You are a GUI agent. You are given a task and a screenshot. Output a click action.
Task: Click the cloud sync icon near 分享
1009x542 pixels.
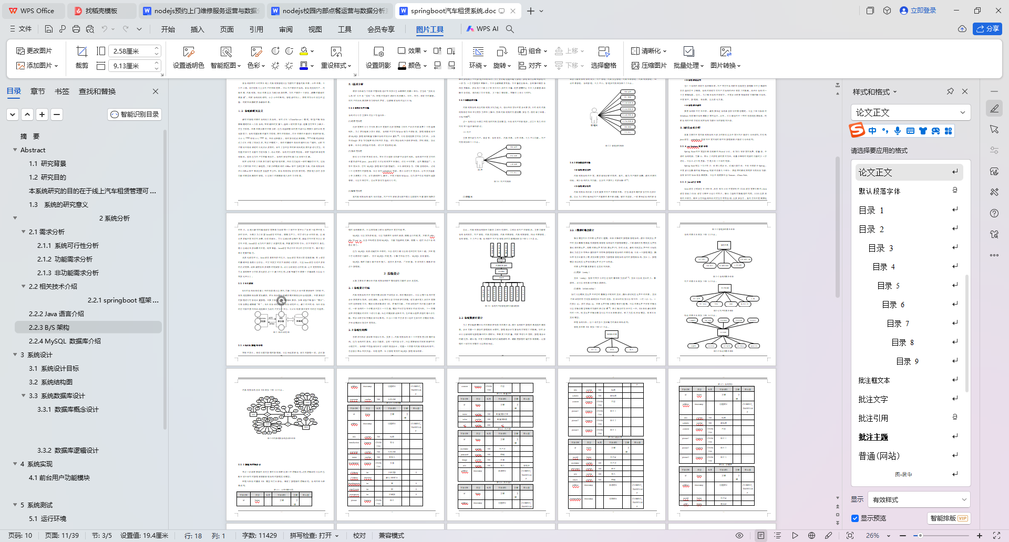(962, 29)
